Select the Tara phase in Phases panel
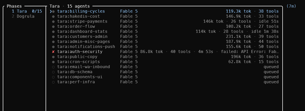This screenshot has height=111, width=305. [27, 11]
